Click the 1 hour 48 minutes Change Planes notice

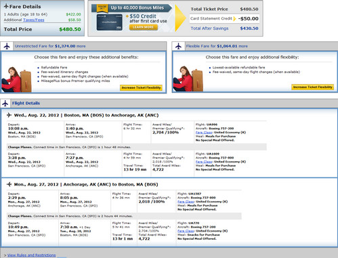point(137,147)
